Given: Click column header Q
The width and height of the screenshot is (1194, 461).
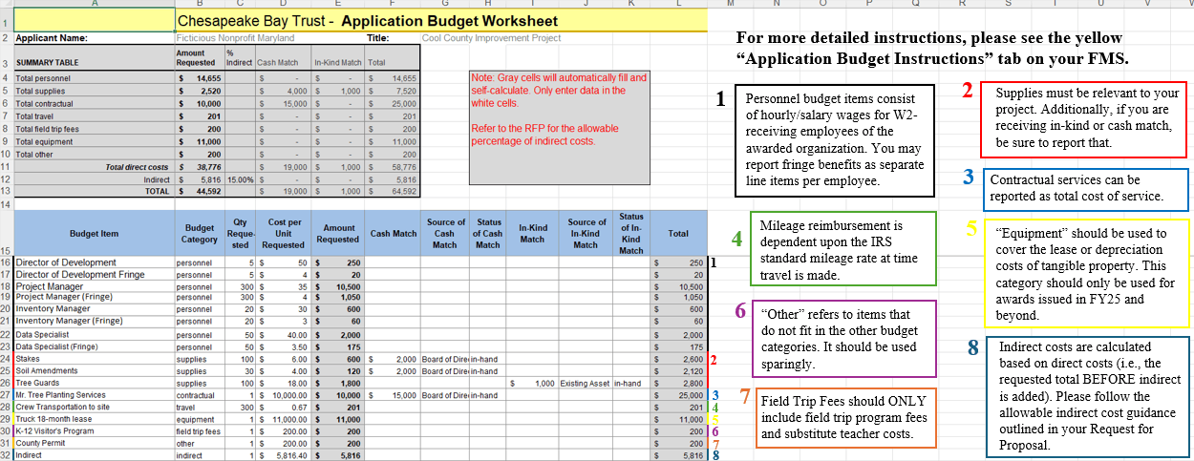Looking at the screenshot, I should coord(917,5).
